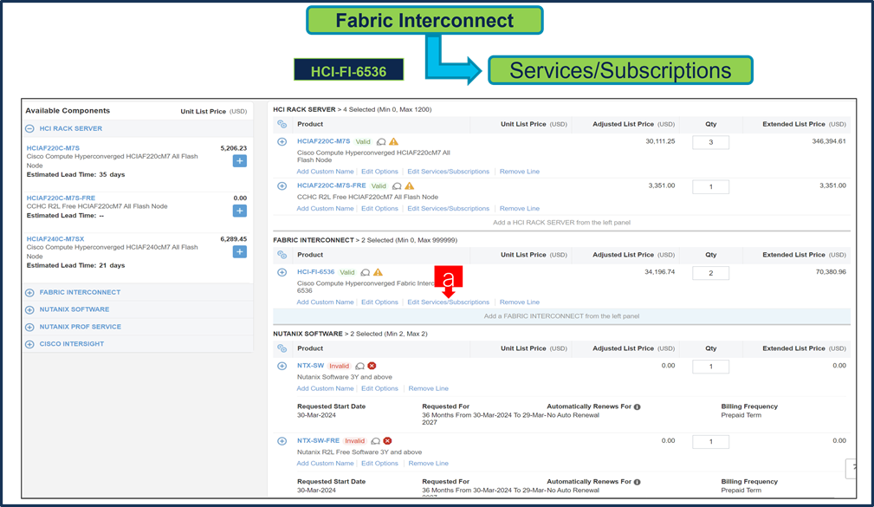Screen dimensions: 874x507
Task: Click Remove Line for HCIAF220C-M7S-FRE
Action: [x=520, y=209]
